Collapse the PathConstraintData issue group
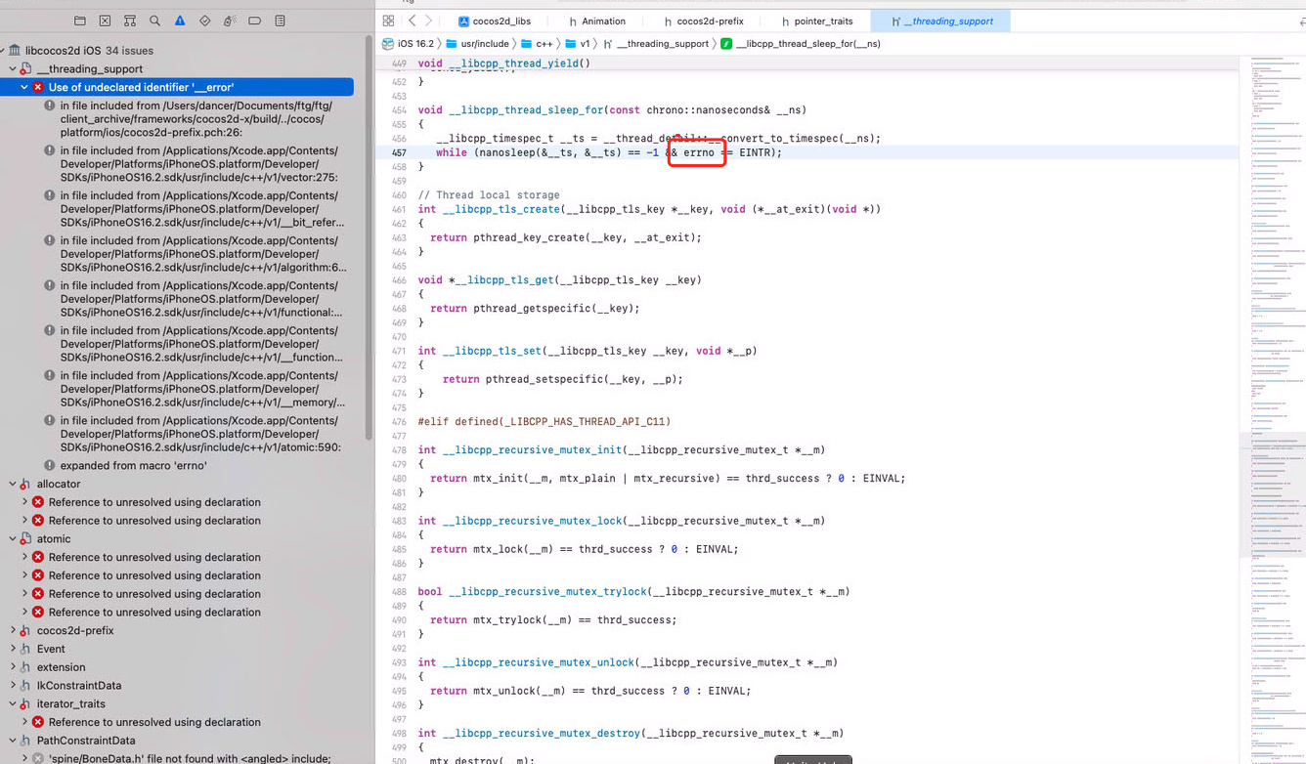This screenshot has width=1306, height=764. click(13, 741)
